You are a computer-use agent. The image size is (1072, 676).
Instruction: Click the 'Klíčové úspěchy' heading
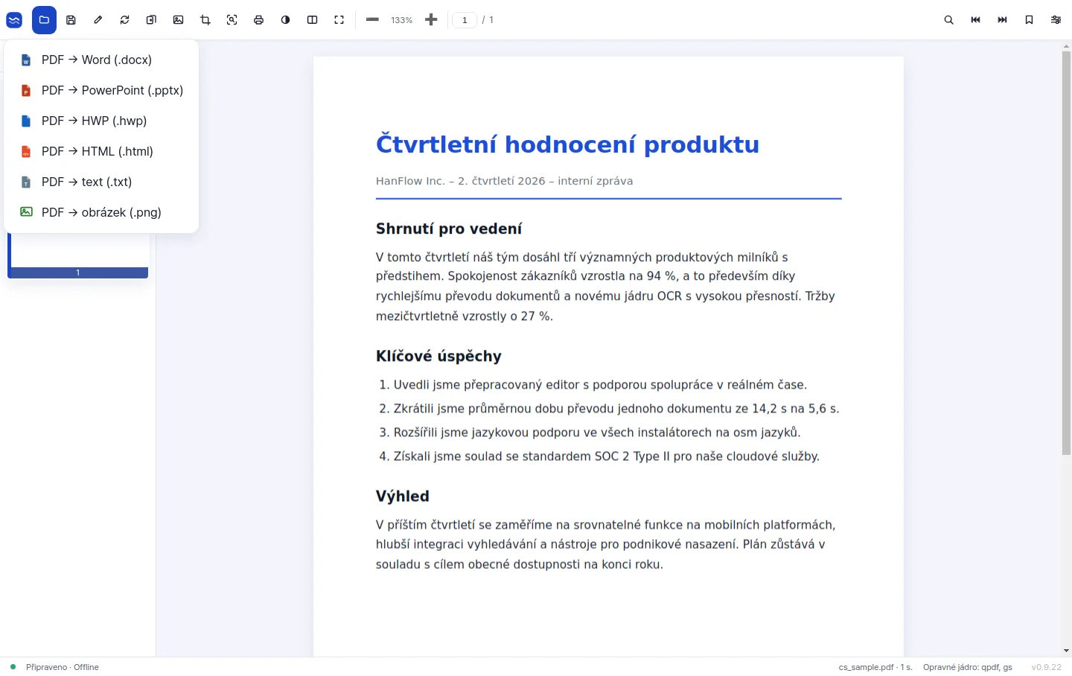[438, 356]
